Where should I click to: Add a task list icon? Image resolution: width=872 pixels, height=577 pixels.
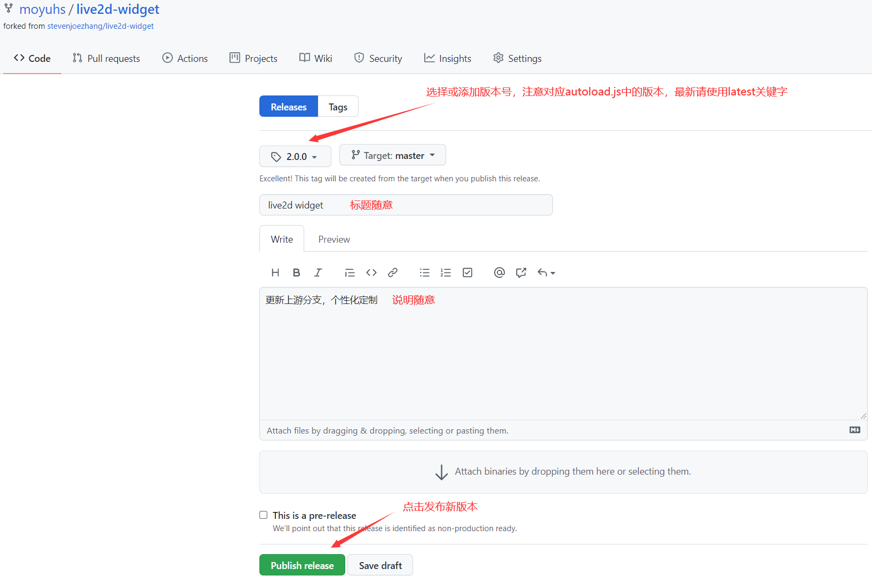[467, 273]
